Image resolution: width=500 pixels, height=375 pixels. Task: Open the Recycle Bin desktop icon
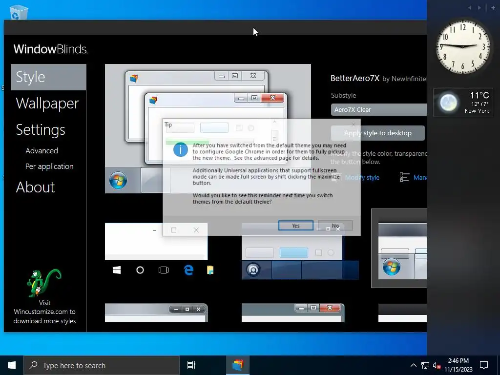19,13
